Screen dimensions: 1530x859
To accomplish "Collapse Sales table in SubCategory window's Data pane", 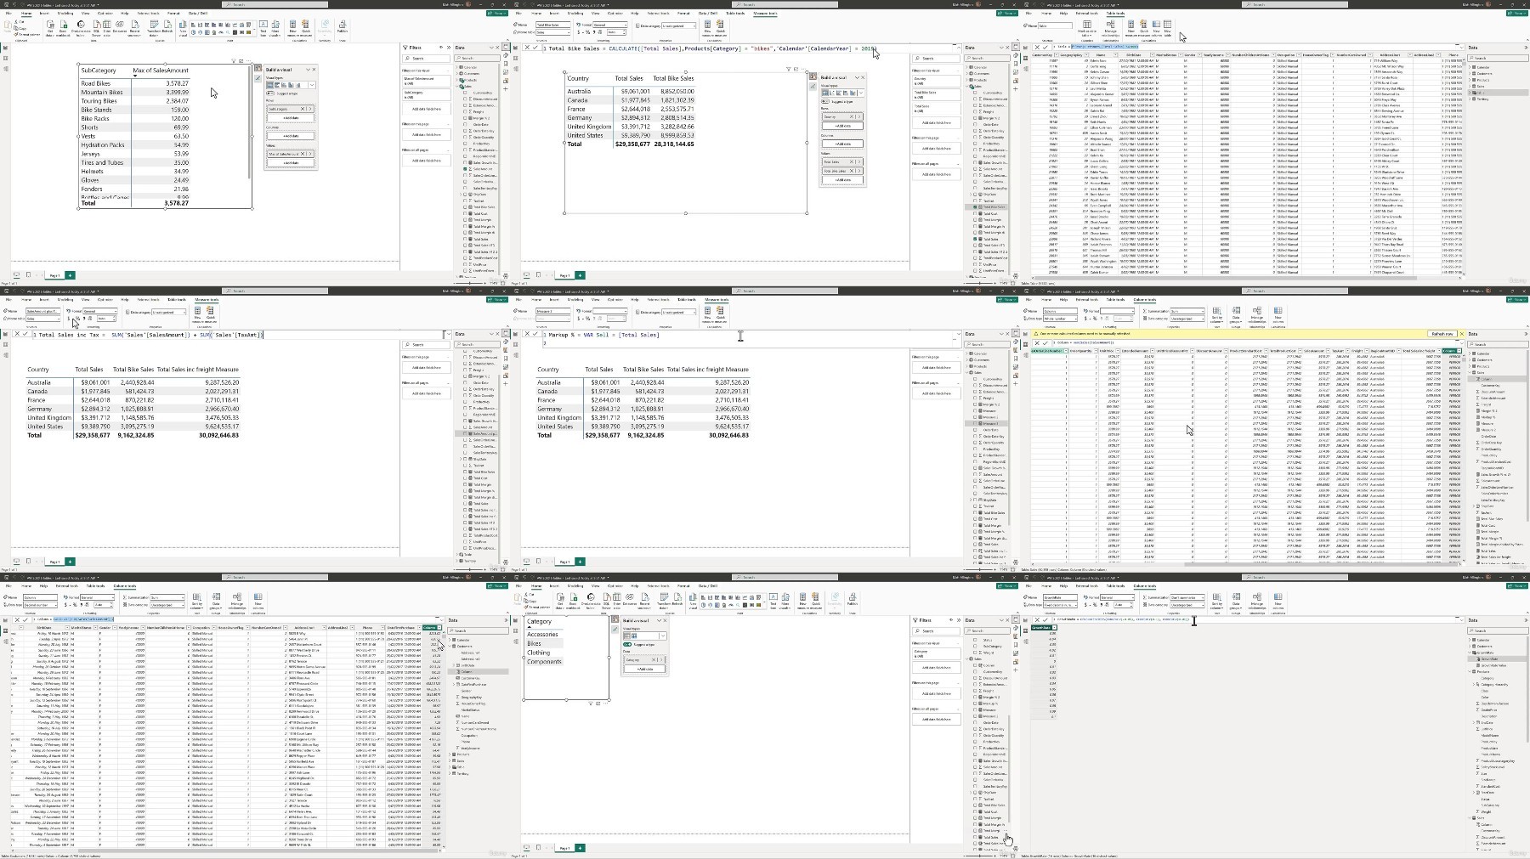I will pos(456,86).
